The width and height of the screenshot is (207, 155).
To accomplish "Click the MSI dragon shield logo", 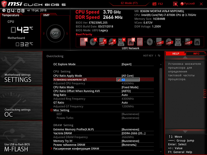I will click(x=4, y=4).
